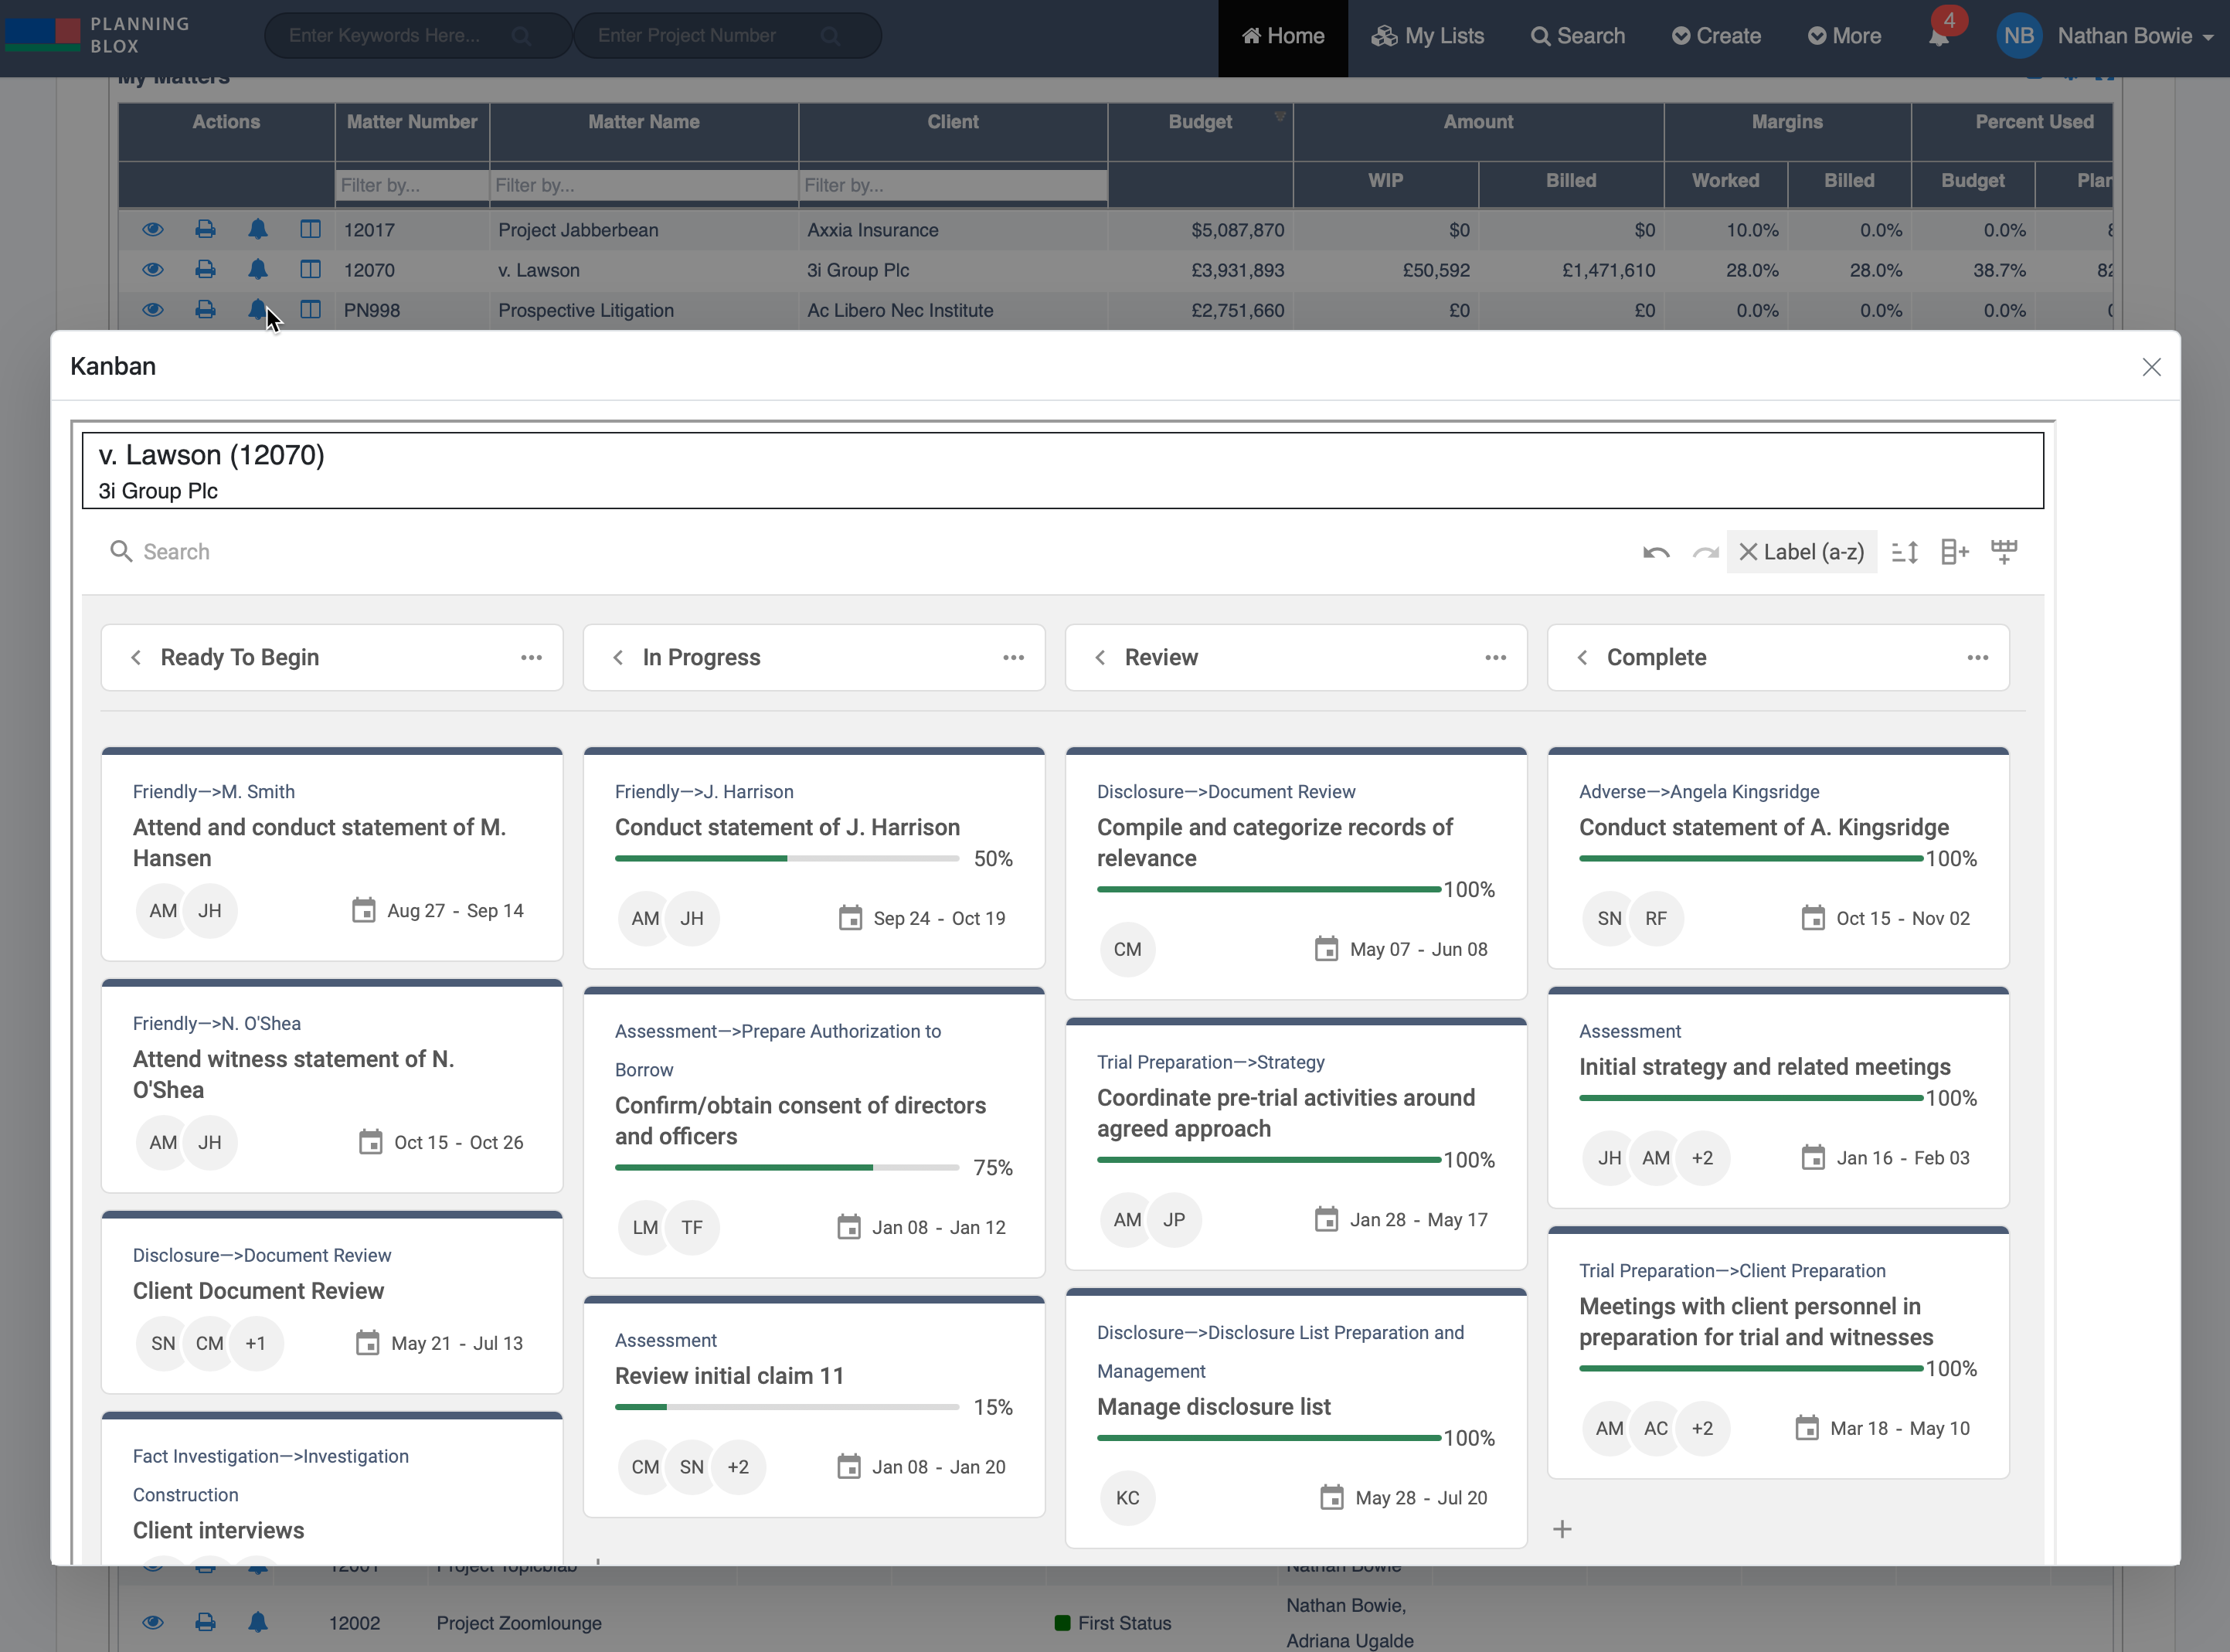Click plus icon below Complete column cards
Viewport: 2230px width, 1652px height.
1562,1529
